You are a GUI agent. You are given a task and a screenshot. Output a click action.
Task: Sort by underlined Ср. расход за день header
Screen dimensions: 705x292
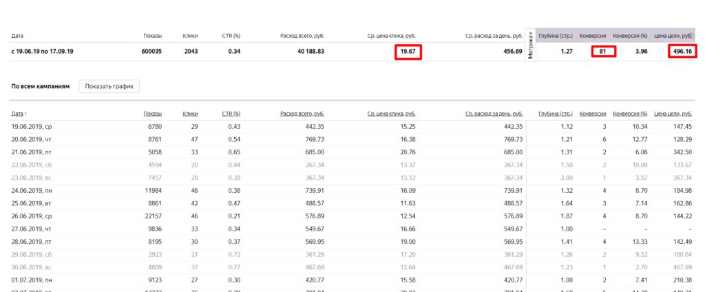point(494,113)
